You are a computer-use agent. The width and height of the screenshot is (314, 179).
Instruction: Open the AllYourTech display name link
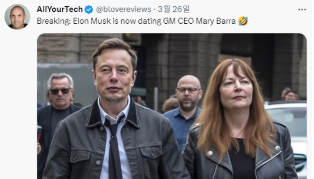point(60,9)
